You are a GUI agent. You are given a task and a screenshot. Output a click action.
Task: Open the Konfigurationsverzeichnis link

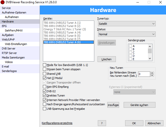pos(57,123)
